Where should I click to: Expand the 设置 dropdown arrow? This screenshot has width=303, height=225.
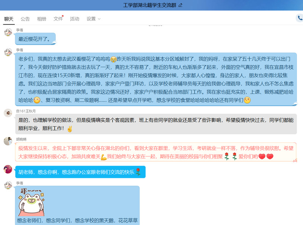click(99, 19)
